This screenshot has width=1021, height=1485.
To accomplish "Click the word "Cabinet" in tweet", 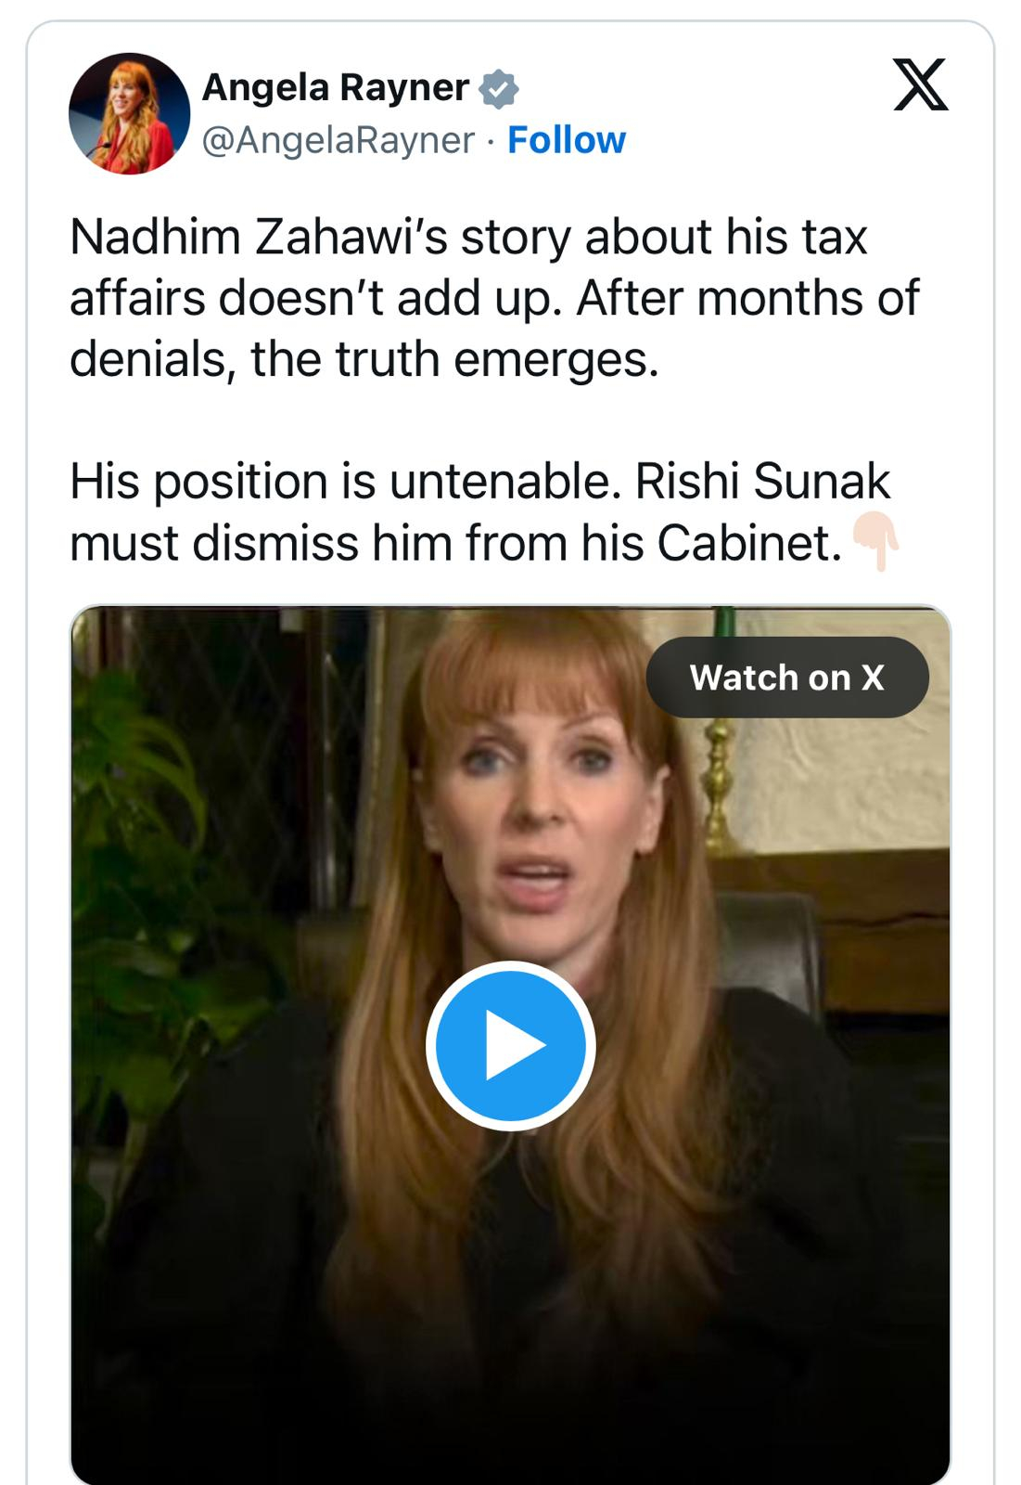I will 749,543.
